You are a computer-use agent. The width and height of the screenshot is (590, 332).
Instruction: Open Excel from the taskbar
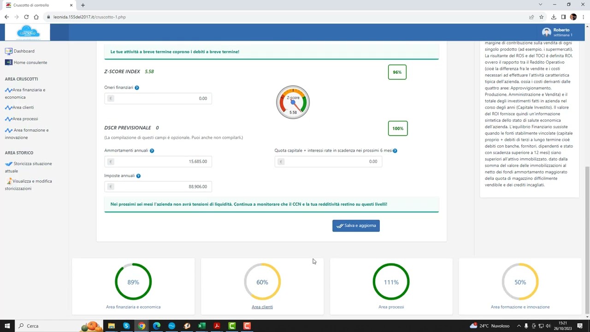click(x=202, y=326)
